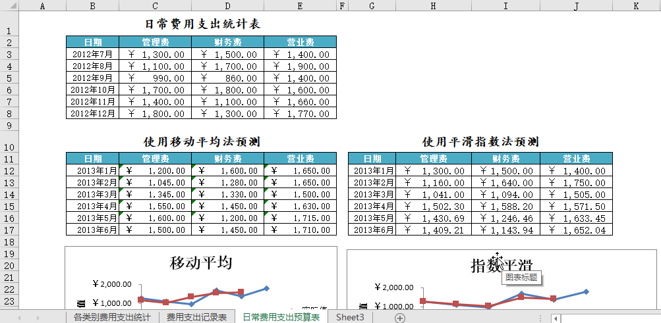
Task: Select the 日常费用支出统计表 title cell
Action: click(202, 24)
